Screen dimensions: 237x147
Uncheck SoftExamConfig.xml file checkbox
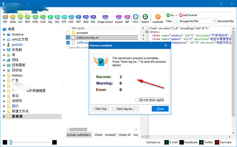[68, 37]
